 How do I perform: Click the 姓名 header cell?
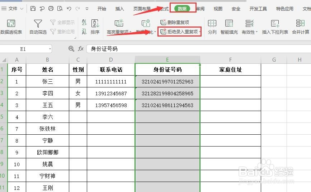[47, 69]
